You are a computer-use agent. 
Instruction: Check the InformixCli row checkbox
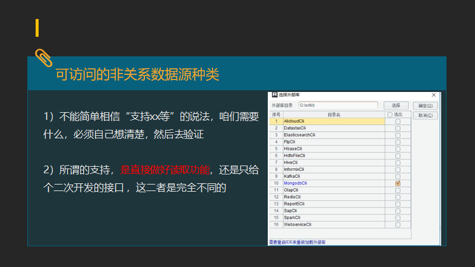[x=398, y=170]
